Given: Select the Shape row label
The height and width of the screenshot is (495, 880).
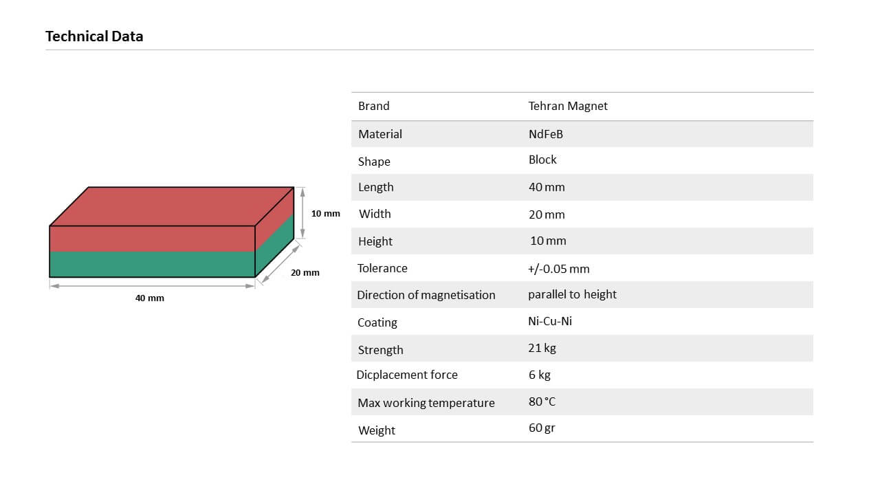Looking at the screenshot, I should pos(374,162).
